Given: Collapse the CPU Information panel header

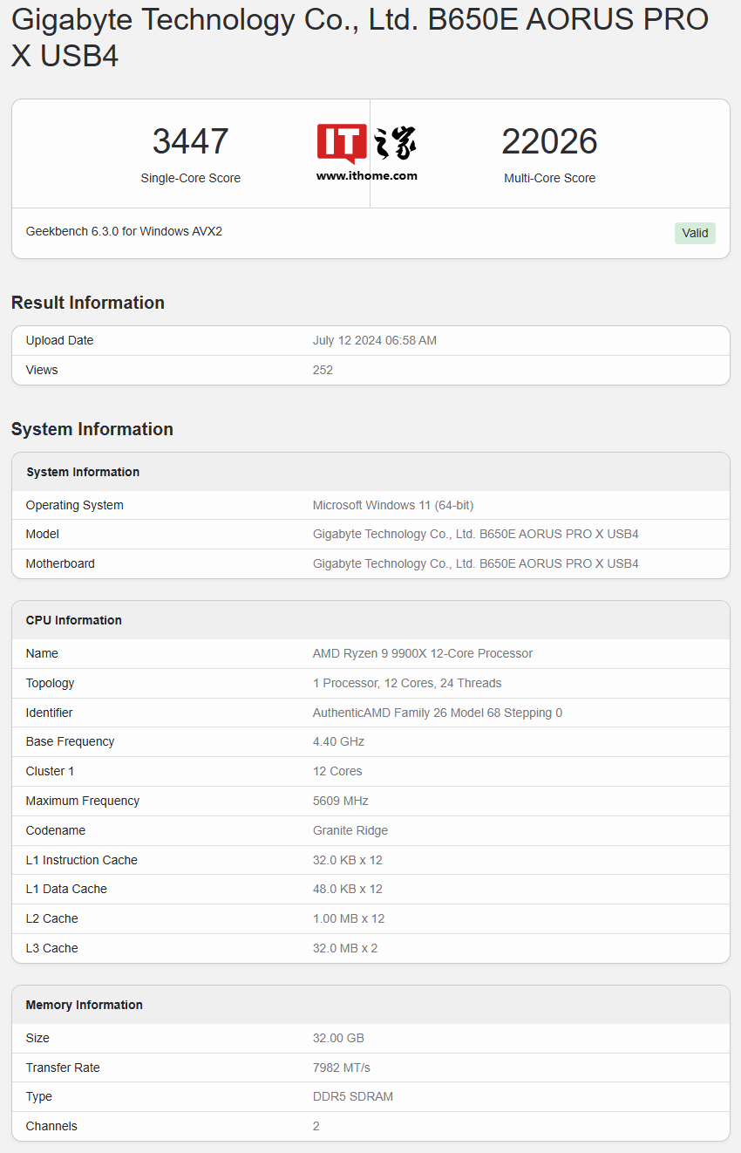Looking at the screenshot, I should [x=73, y=620].
